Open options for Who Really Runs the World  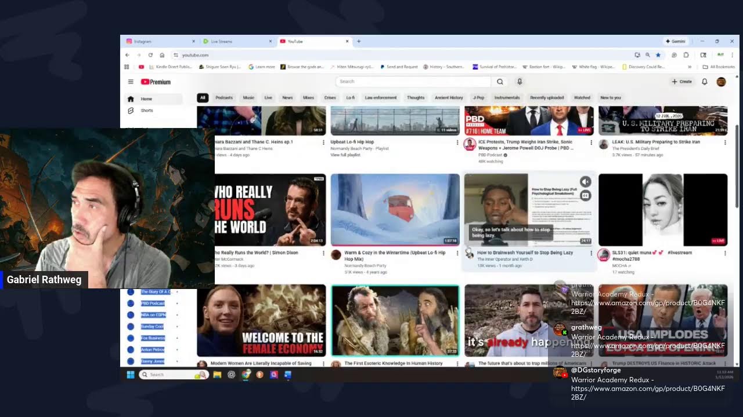[323, 253]
